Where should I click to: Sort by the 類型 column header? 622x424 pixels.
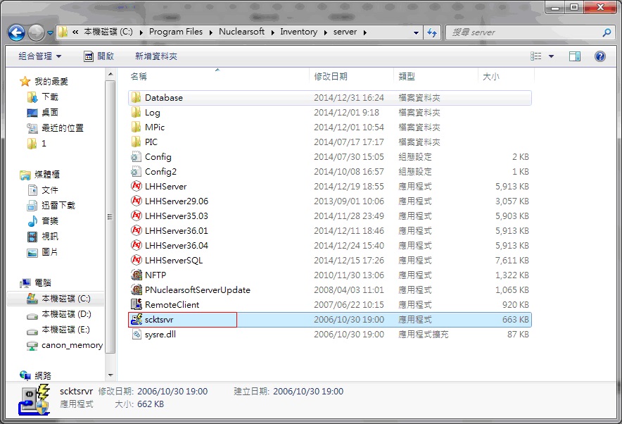(407, 76)
